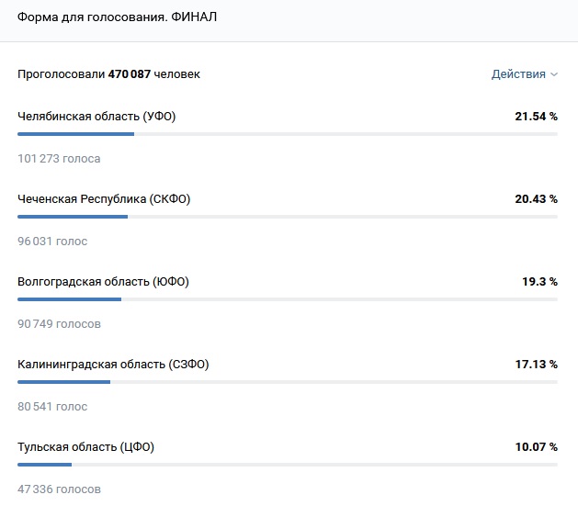The height and width of the screenshot is (506, 578).
Task: Click the chevron arrow beside Действия
Action: click(554, 75)
